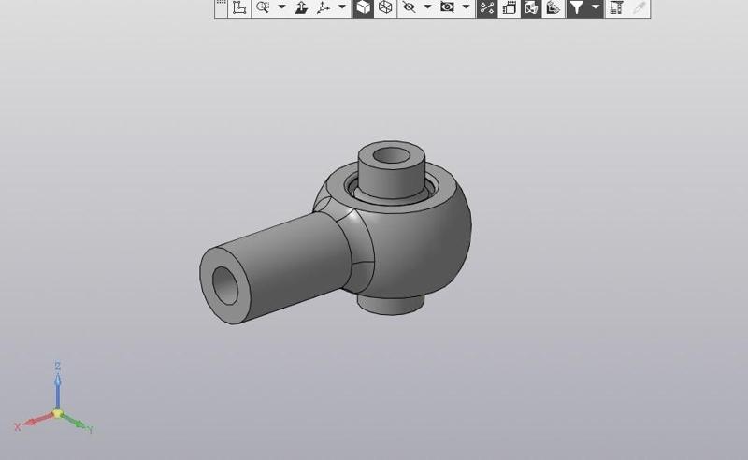The image size is (748, 460).
Task: Toggle the selection filter funnel icon
Action: (577, 7)
